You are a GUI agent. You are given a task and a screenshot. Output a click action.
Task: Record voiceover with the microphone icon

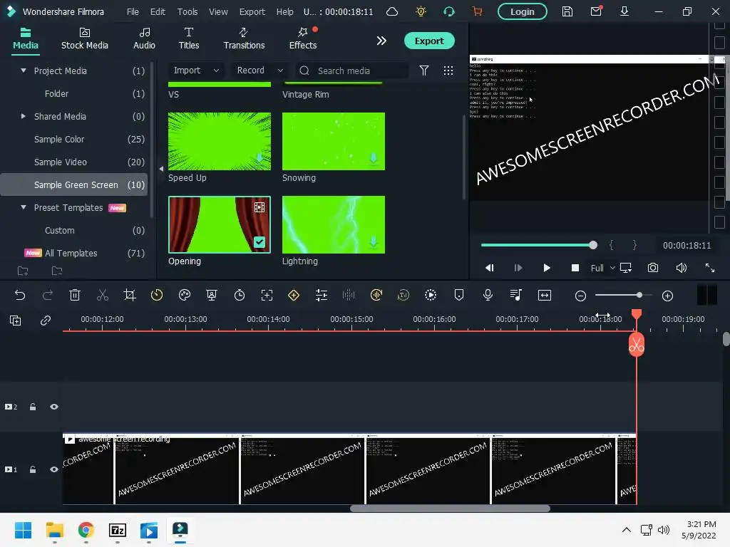tap(488, 296)
